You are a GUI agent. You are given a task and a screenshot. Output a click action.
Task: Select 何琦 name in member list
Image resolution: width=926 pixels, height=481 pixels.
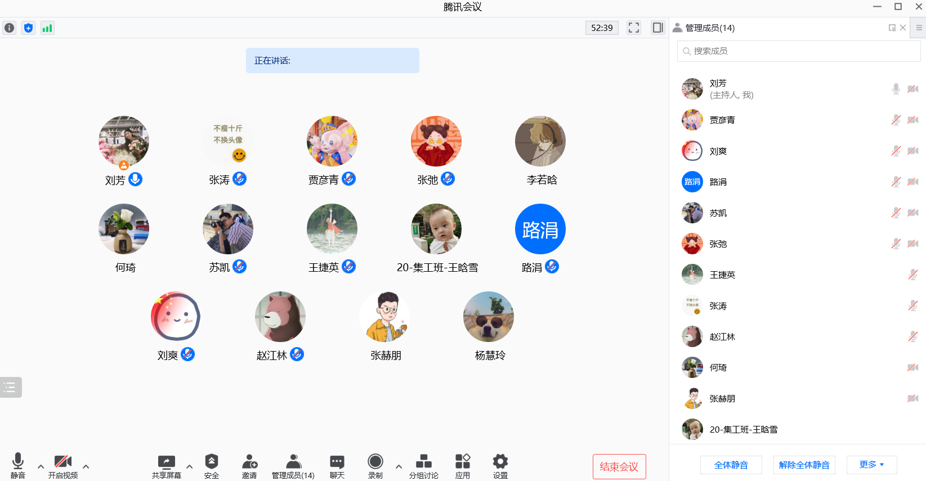coord(718,367)
